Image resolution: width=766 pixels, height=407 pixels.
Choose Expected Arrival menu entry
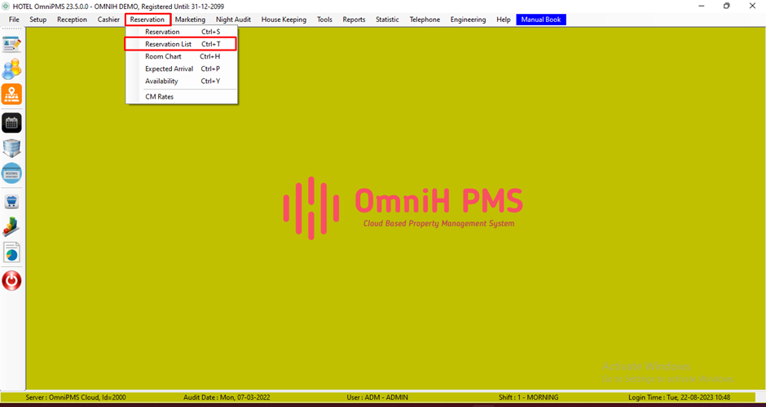pos(182,69)
